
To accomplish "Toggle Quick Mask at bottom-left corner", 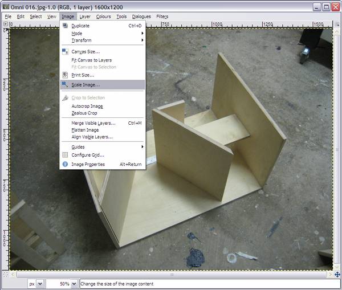I will (6, 273).
